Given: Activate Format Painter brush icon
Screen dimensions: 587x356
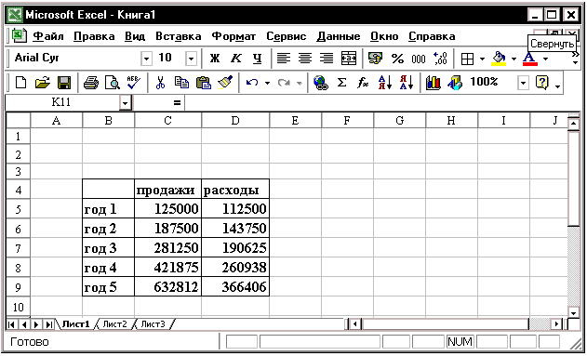Looking at the screenshot, I should coord(225,83).
